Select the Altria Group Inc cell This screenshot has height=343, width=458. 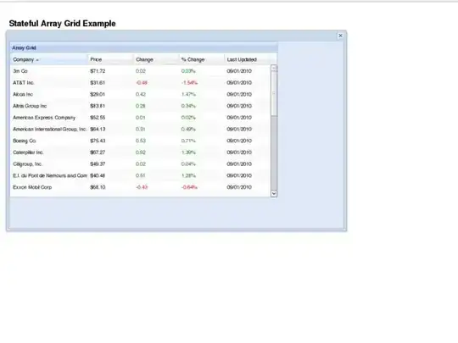[x=49, y=106]
